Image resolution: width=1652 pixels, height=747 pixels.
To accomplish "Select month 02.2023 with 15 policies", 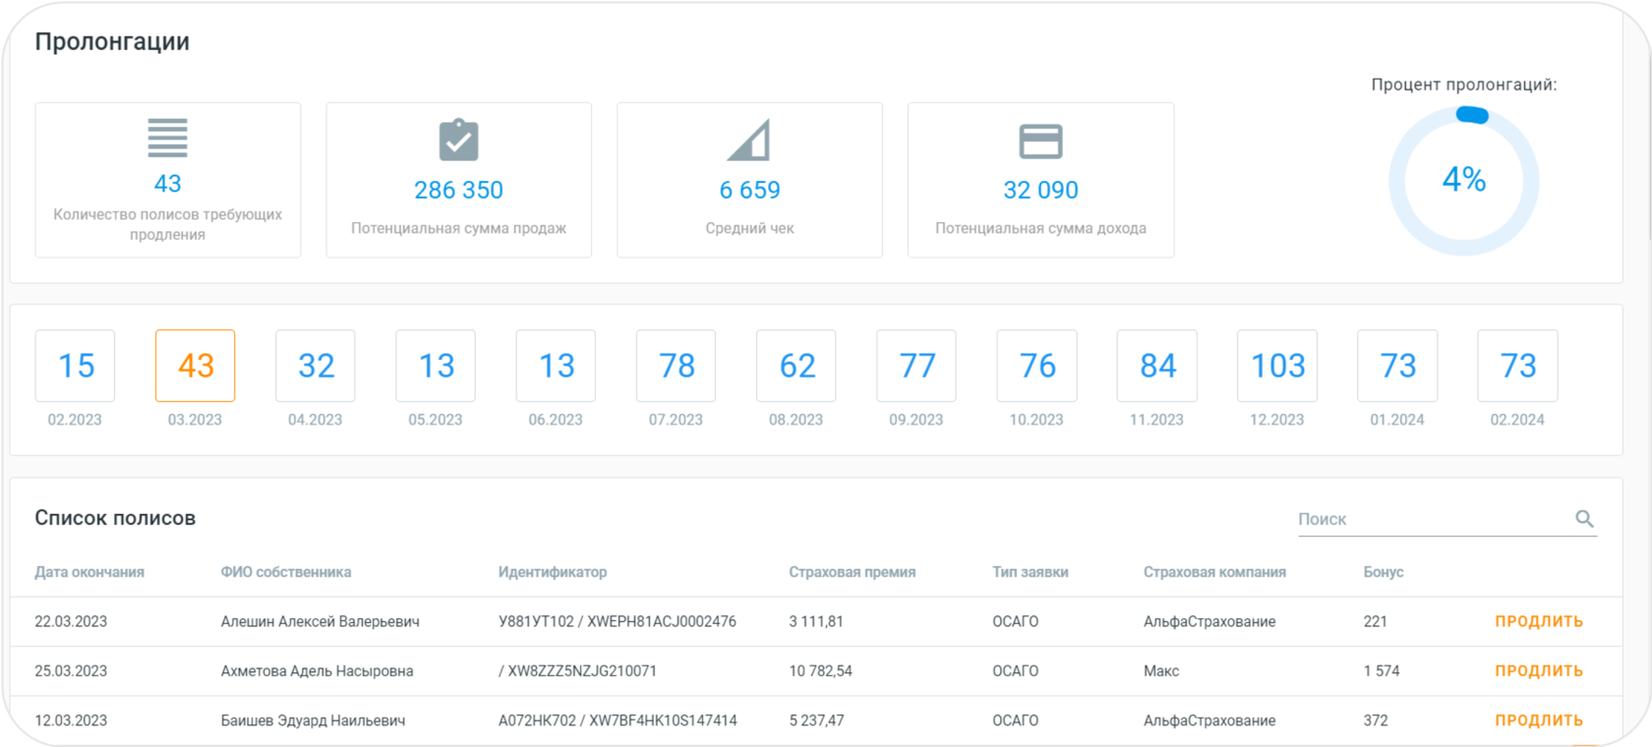I will coord(76,366).
